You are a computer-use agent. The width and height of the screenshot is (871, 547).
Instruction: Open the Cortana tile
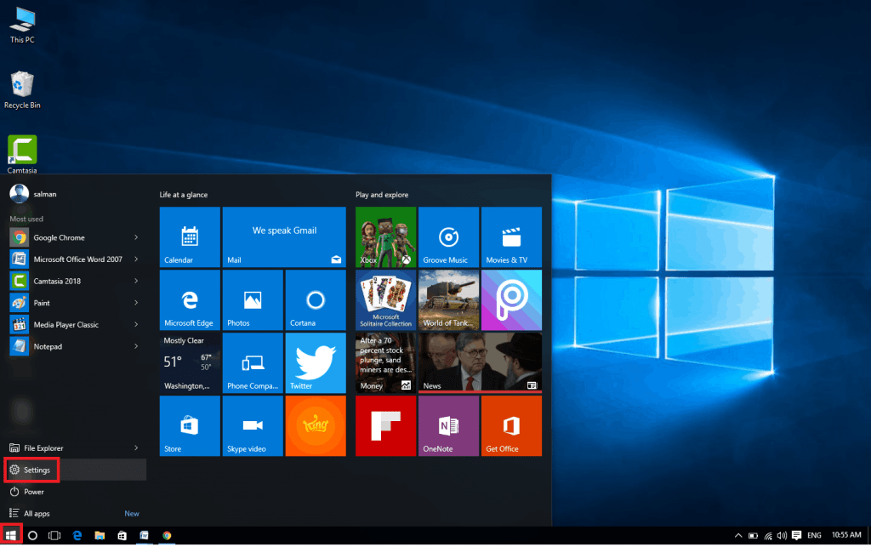pos(316,299)
